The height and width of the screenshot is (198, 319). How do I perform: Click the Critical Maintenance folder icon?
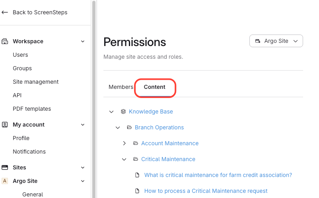click(x=136, y=159)
